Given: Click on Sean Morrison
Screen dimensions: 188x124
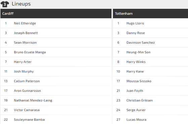Looking at the screenshot, I should point(25,42).
